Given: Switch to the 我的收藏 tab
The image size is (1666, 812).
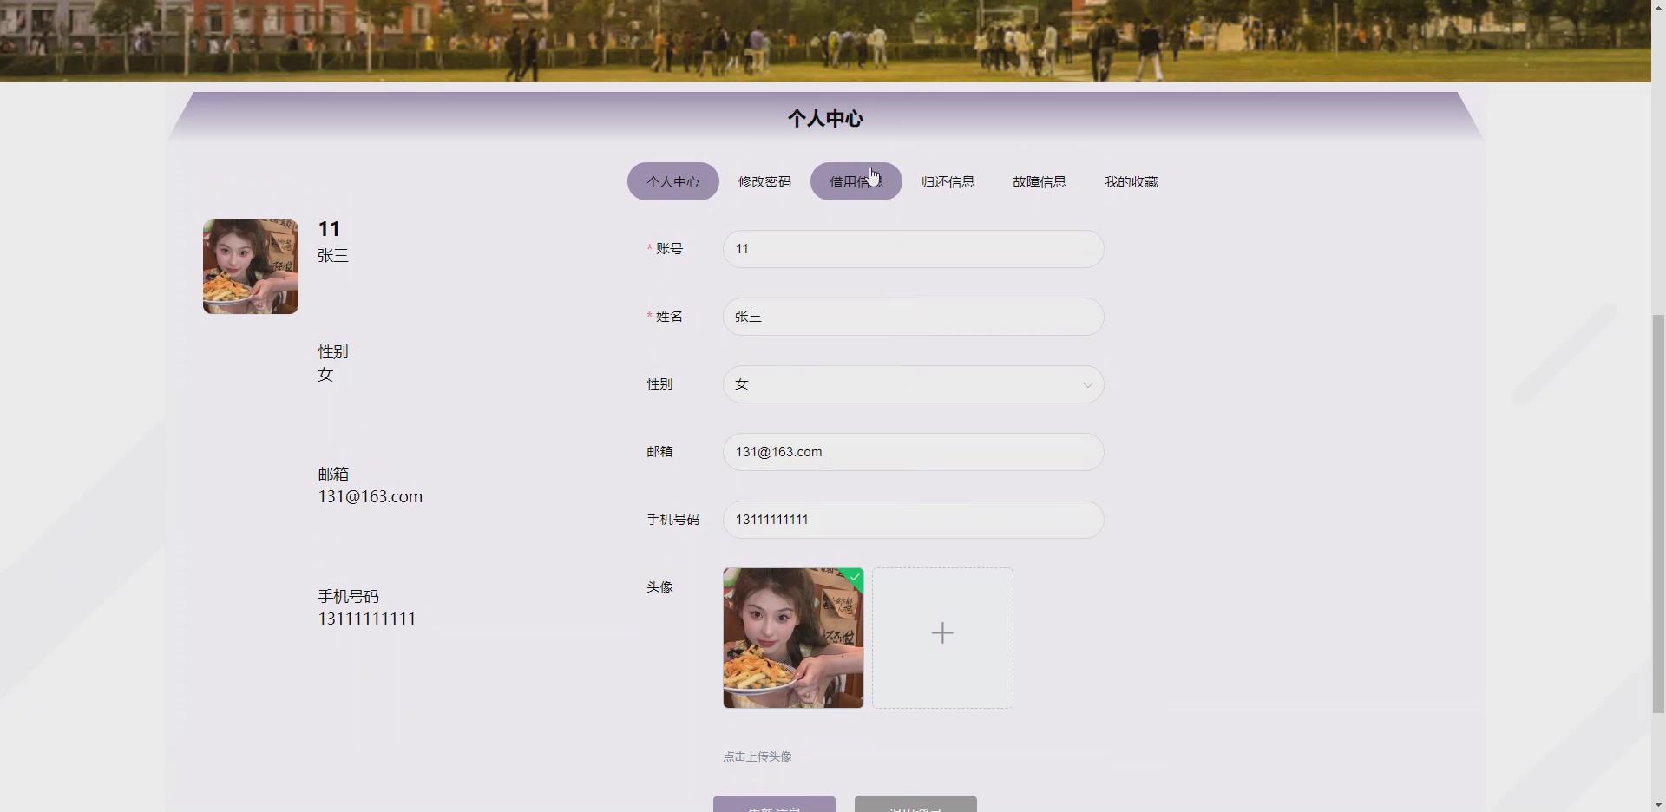Looking at the screenshot, I should point(1131,181).
